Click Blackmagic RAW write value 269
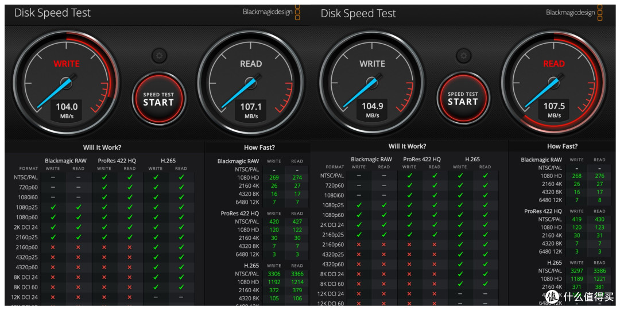The image size is (620, 310). point(274,177)
